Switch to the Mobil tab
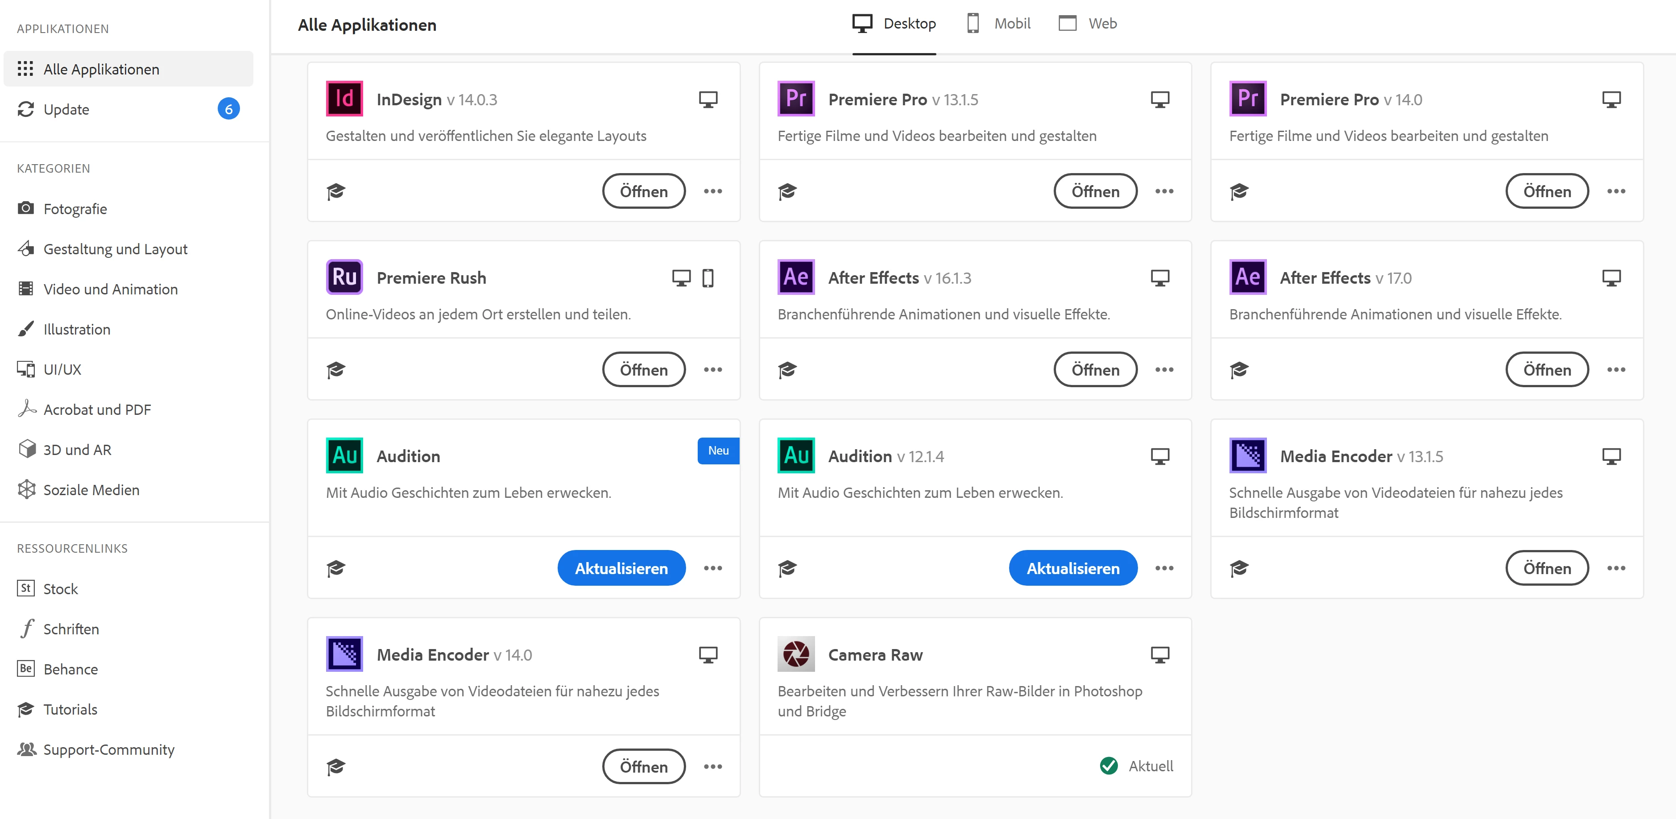The image size is (1676, 819). coord(999,23)
